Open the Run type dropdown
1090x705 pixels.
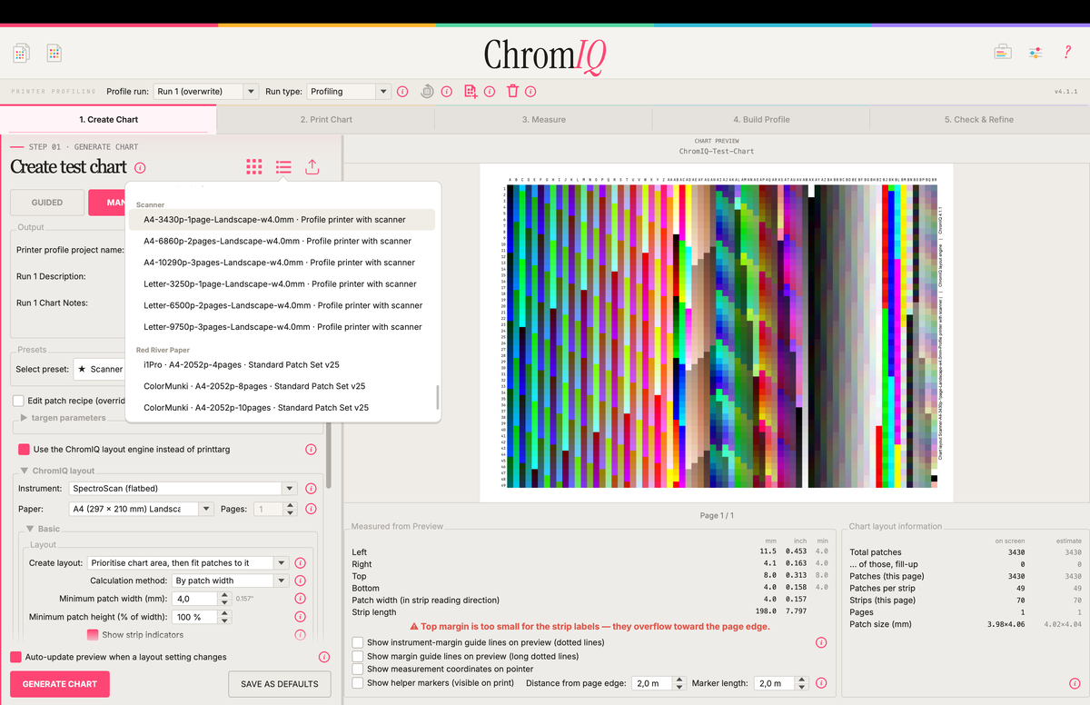(x=349, y=92)
